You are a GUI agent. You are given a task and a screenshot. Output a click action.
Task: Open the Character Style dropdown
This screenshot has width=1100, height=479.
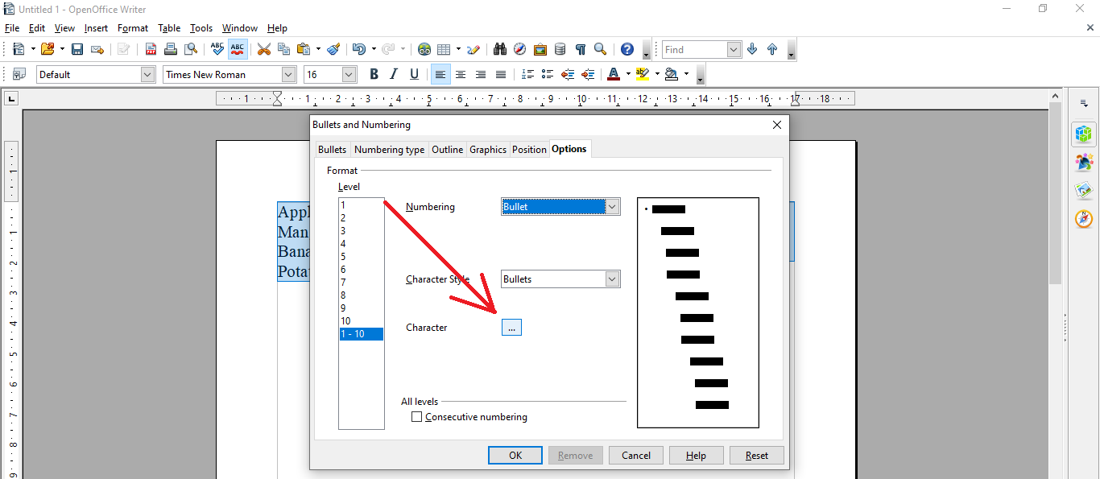tap(560, 279)
